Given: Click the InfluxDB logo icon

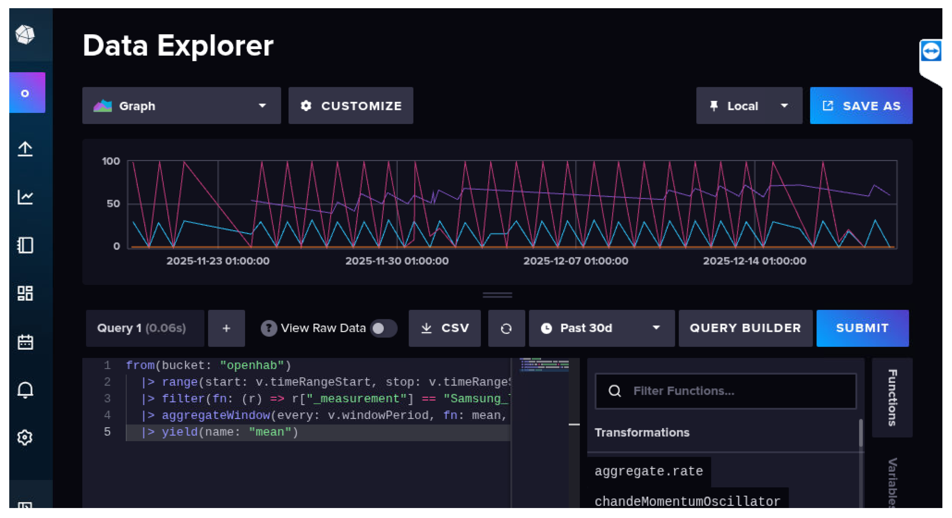Looking at the screenshot, I should point(25,35).
